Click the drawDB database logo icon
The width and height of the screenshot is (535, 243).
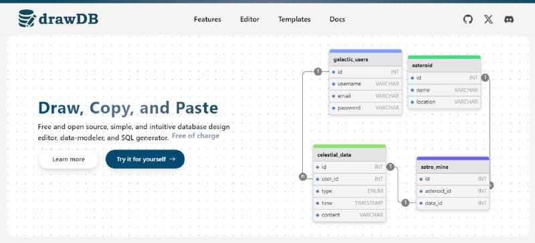(x=27, y=19)
